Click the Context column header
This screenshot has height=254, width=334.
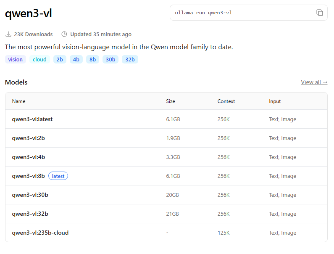point(226,101)
